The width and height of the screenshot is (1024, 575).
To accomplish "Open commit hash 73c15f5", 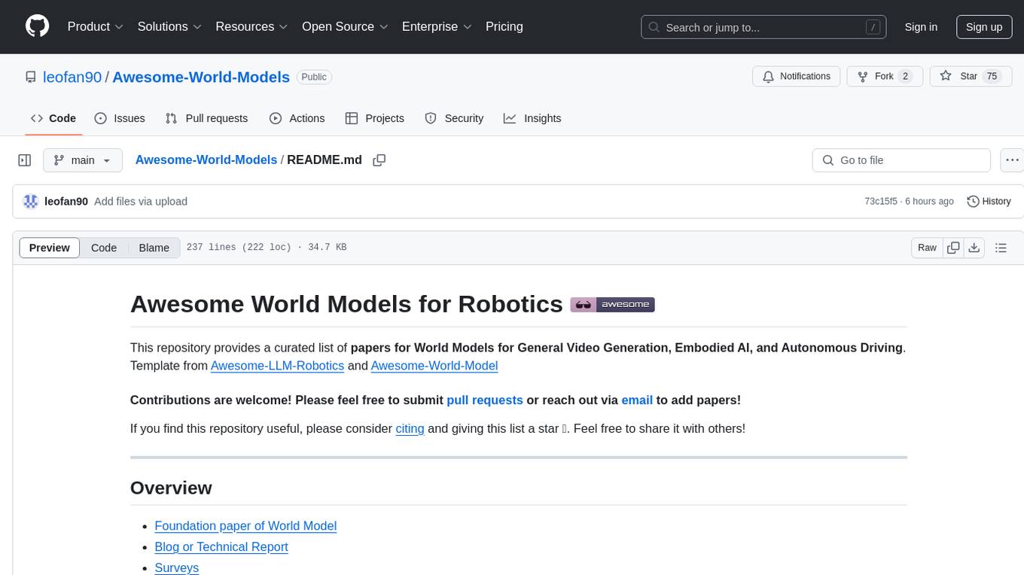I will coord(881,201).
